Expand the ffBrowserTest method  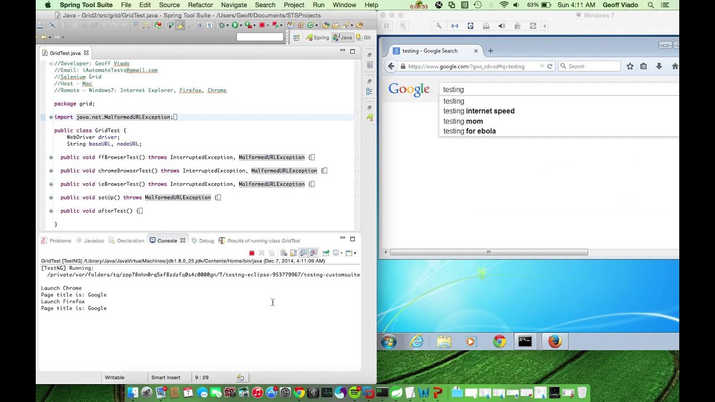coord(51,157)
